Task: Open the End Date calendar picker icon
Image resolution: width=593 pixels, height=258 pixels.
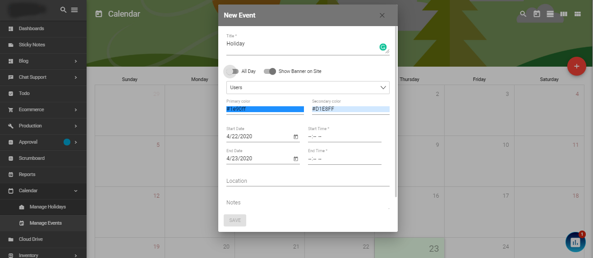Action: 296,158
